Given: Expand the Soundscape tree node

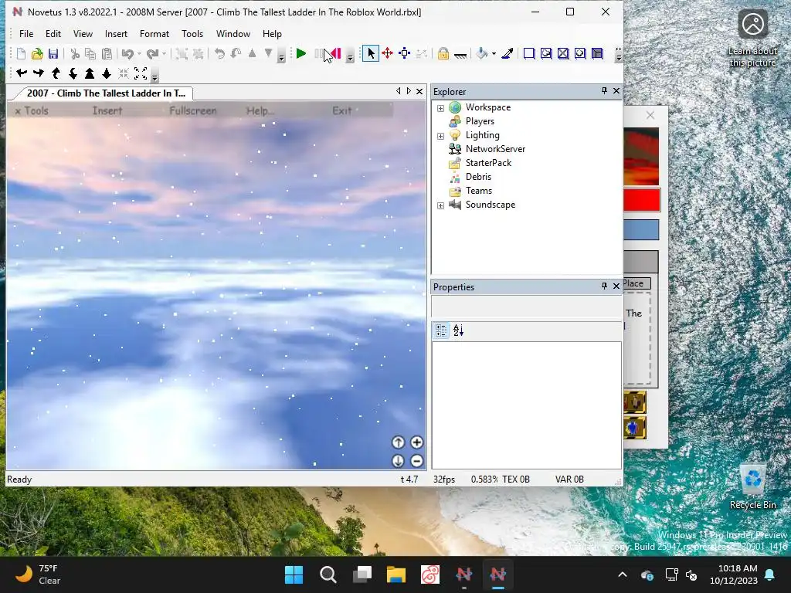Looking at the screenshot, I should pyautogui.click(x=440, y=205).
